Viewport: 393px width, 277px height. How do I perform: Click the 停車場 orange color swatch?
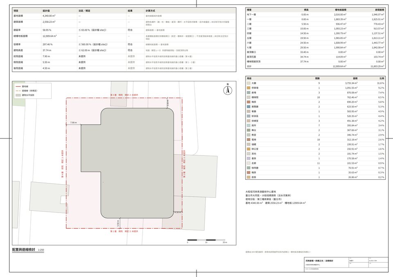(x=248, y=88)
